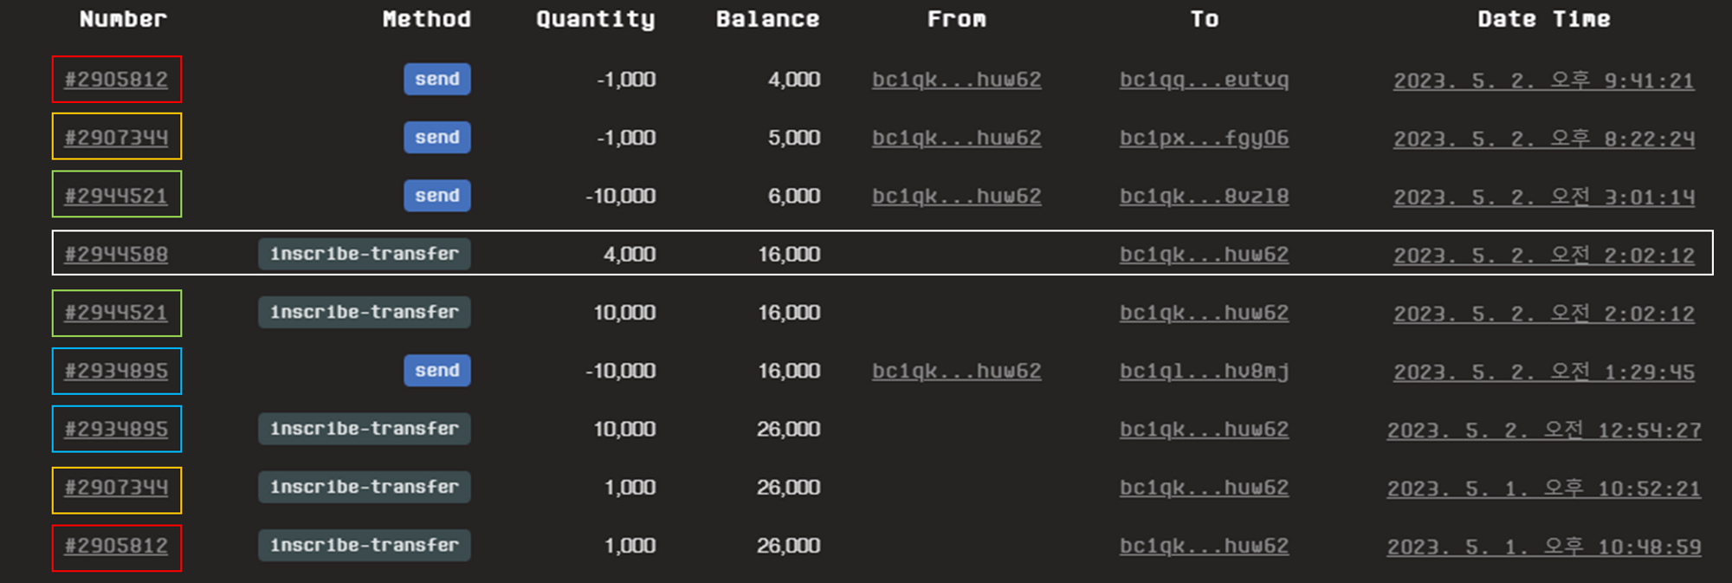Click the 오전 1:29:45 timestamp

1543,372
